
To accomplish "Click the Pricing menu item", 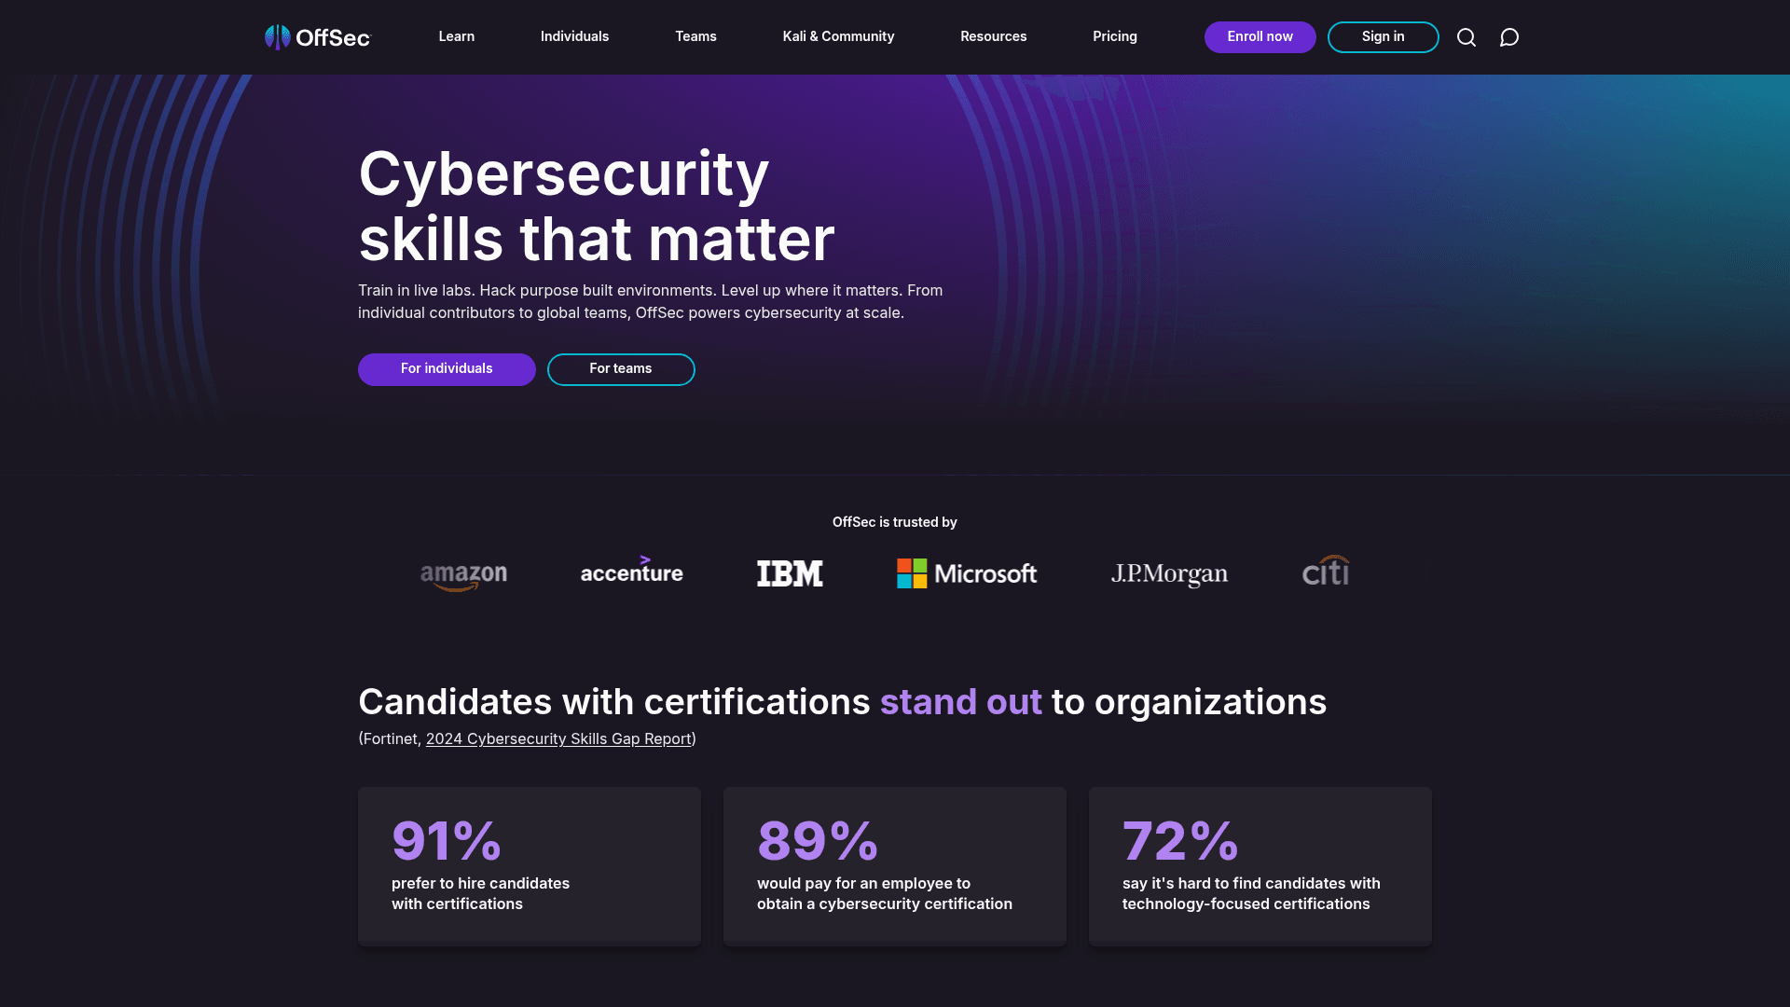I will [1115, 36].
